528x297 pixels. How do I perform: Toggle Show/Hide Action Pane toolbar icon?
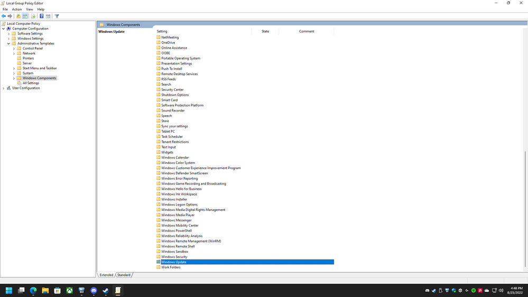(x=48, y=16)
